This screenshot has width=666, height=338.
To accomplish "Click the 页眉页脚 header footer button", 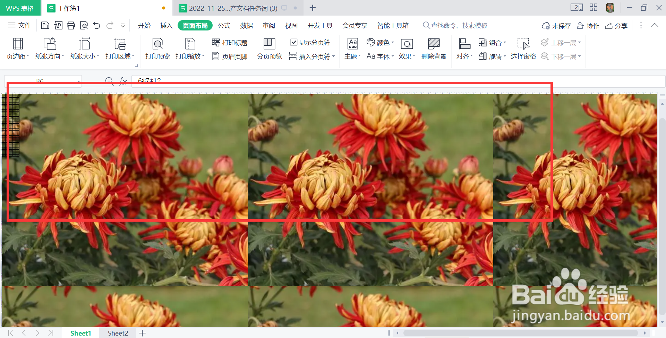I will [x=229, y=56].
